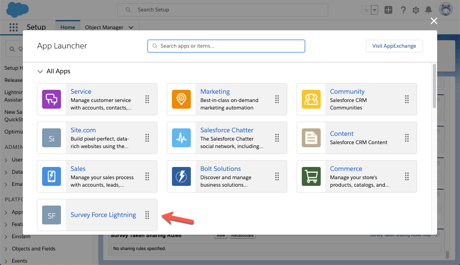460x265 pixels.
Task: Click the drag handle on Sales tile
Action: pyautogui.click(x=147, y=176)
